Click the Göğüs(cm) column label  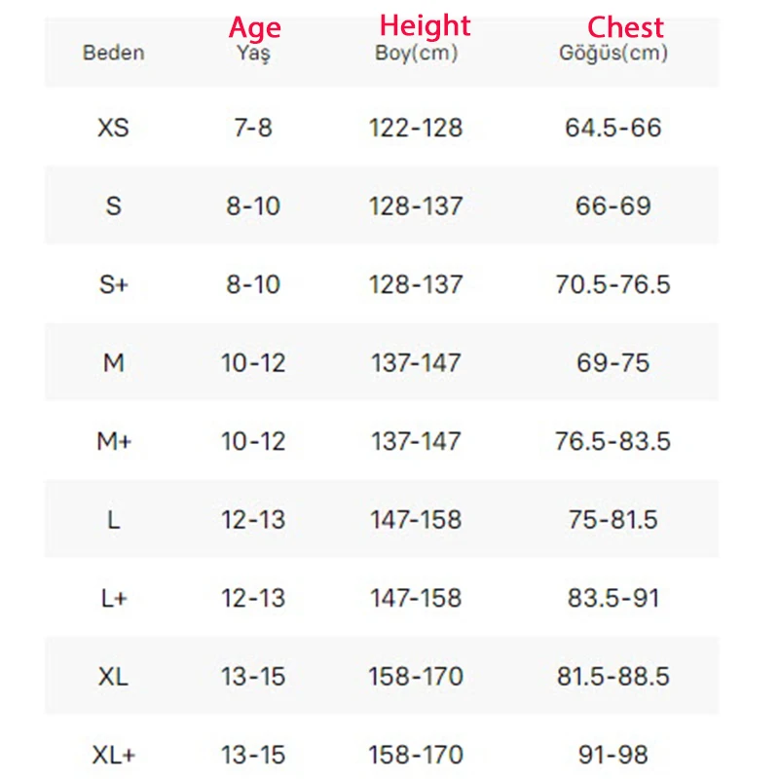click(613, 54)
